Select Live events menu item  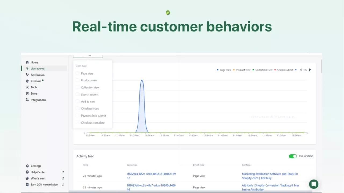[x=38, y=69]
